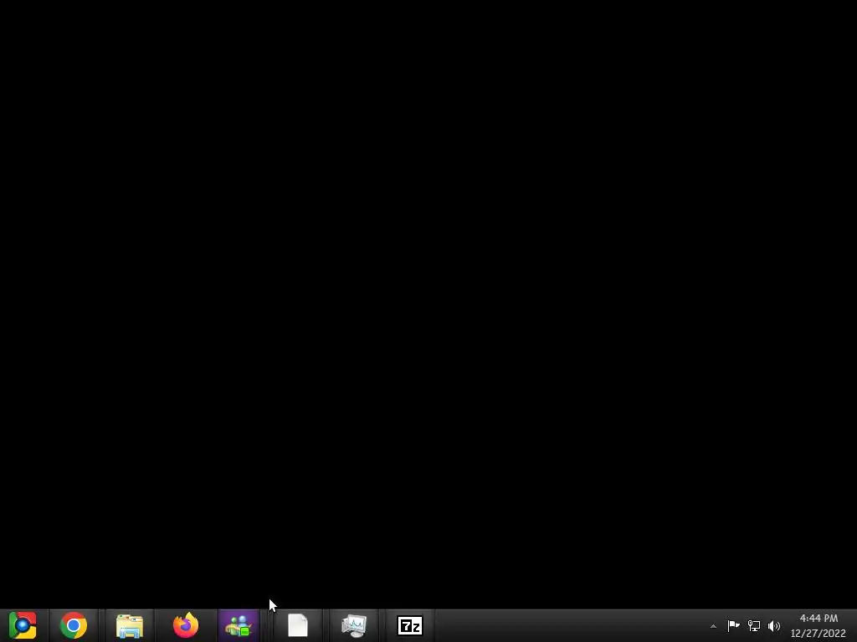Launch Google Chrome from the taskbar
The width and height of the screenshot is (857, 642).
coord(74,625)
